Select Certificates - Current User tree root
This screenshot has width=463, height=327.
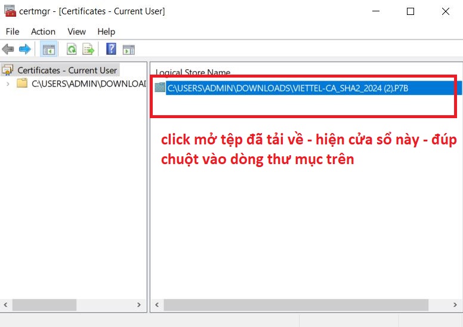67,70
